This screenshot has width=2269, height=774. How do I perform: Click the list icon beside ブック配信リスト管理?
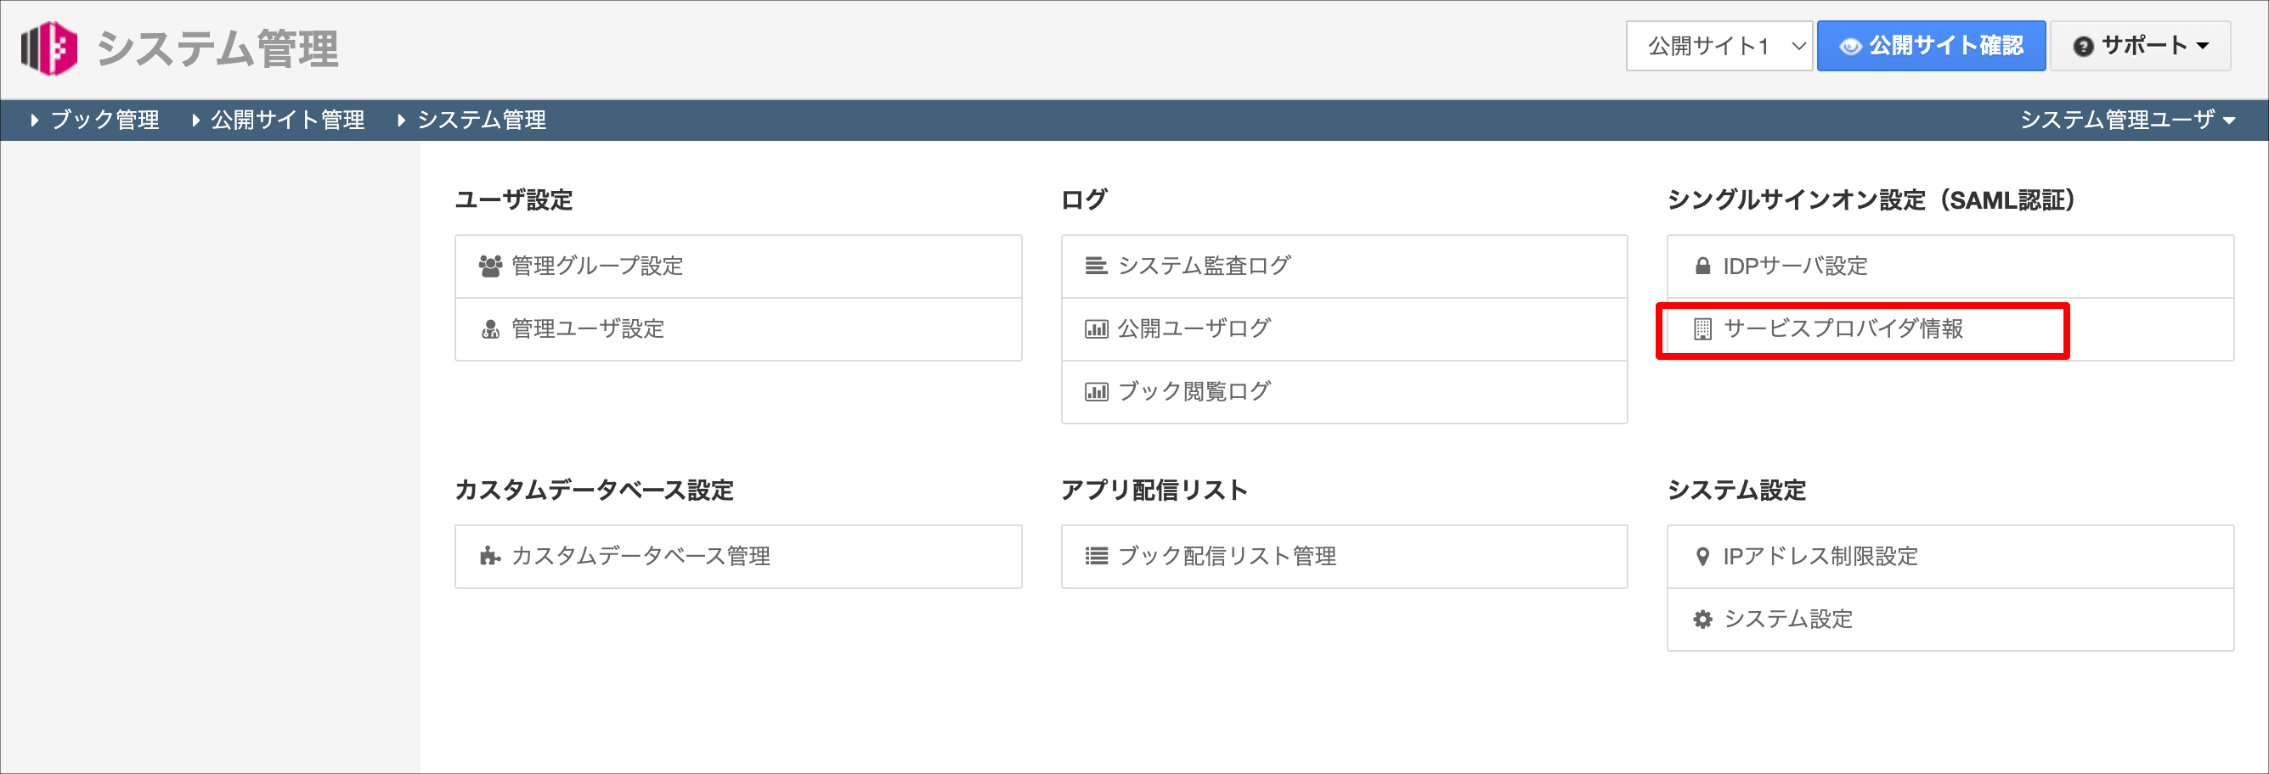click(x=1096, y=556)
